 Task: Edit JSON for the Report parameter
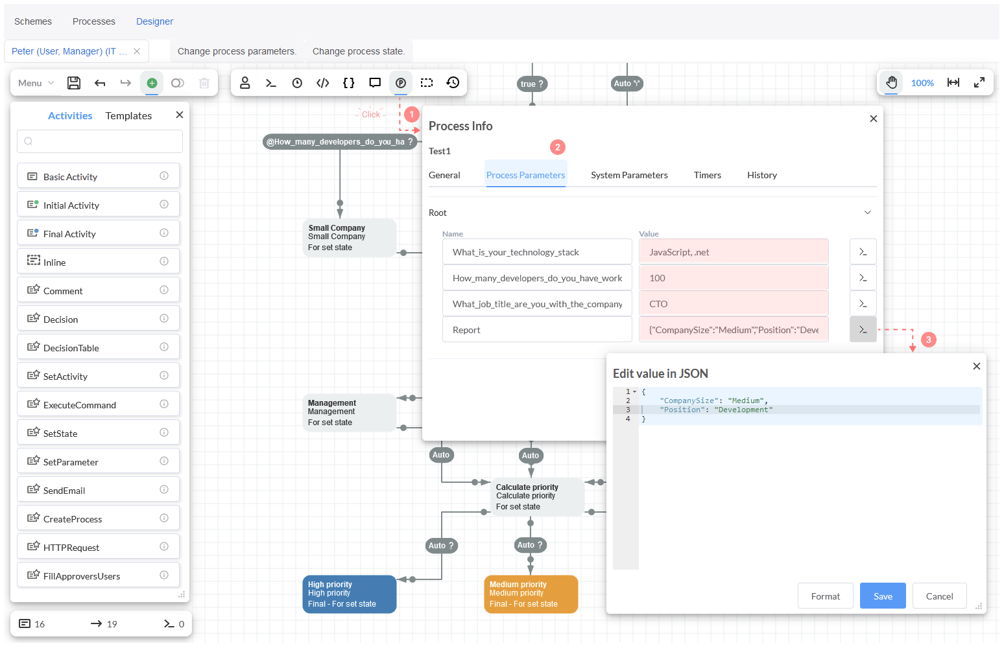tap(863, 329)
